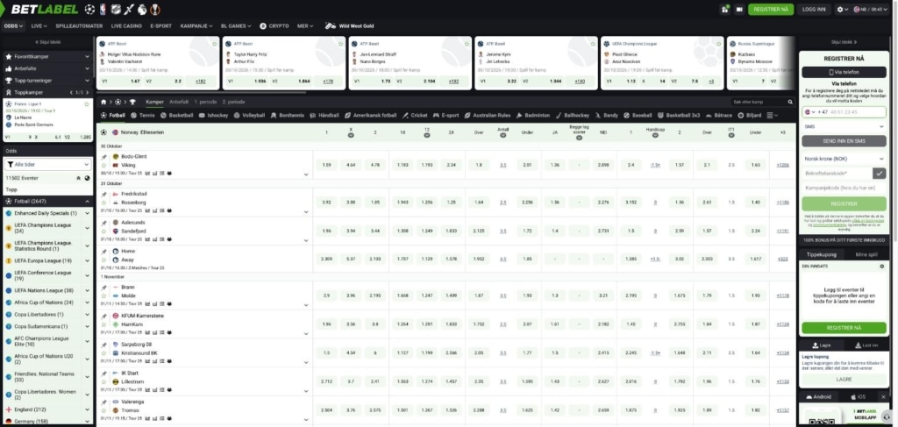The width and height of the screenshot is (898, 427).
Task: Favorite the Holger Rune vs Vacherot card
Action: coord(214,44)
